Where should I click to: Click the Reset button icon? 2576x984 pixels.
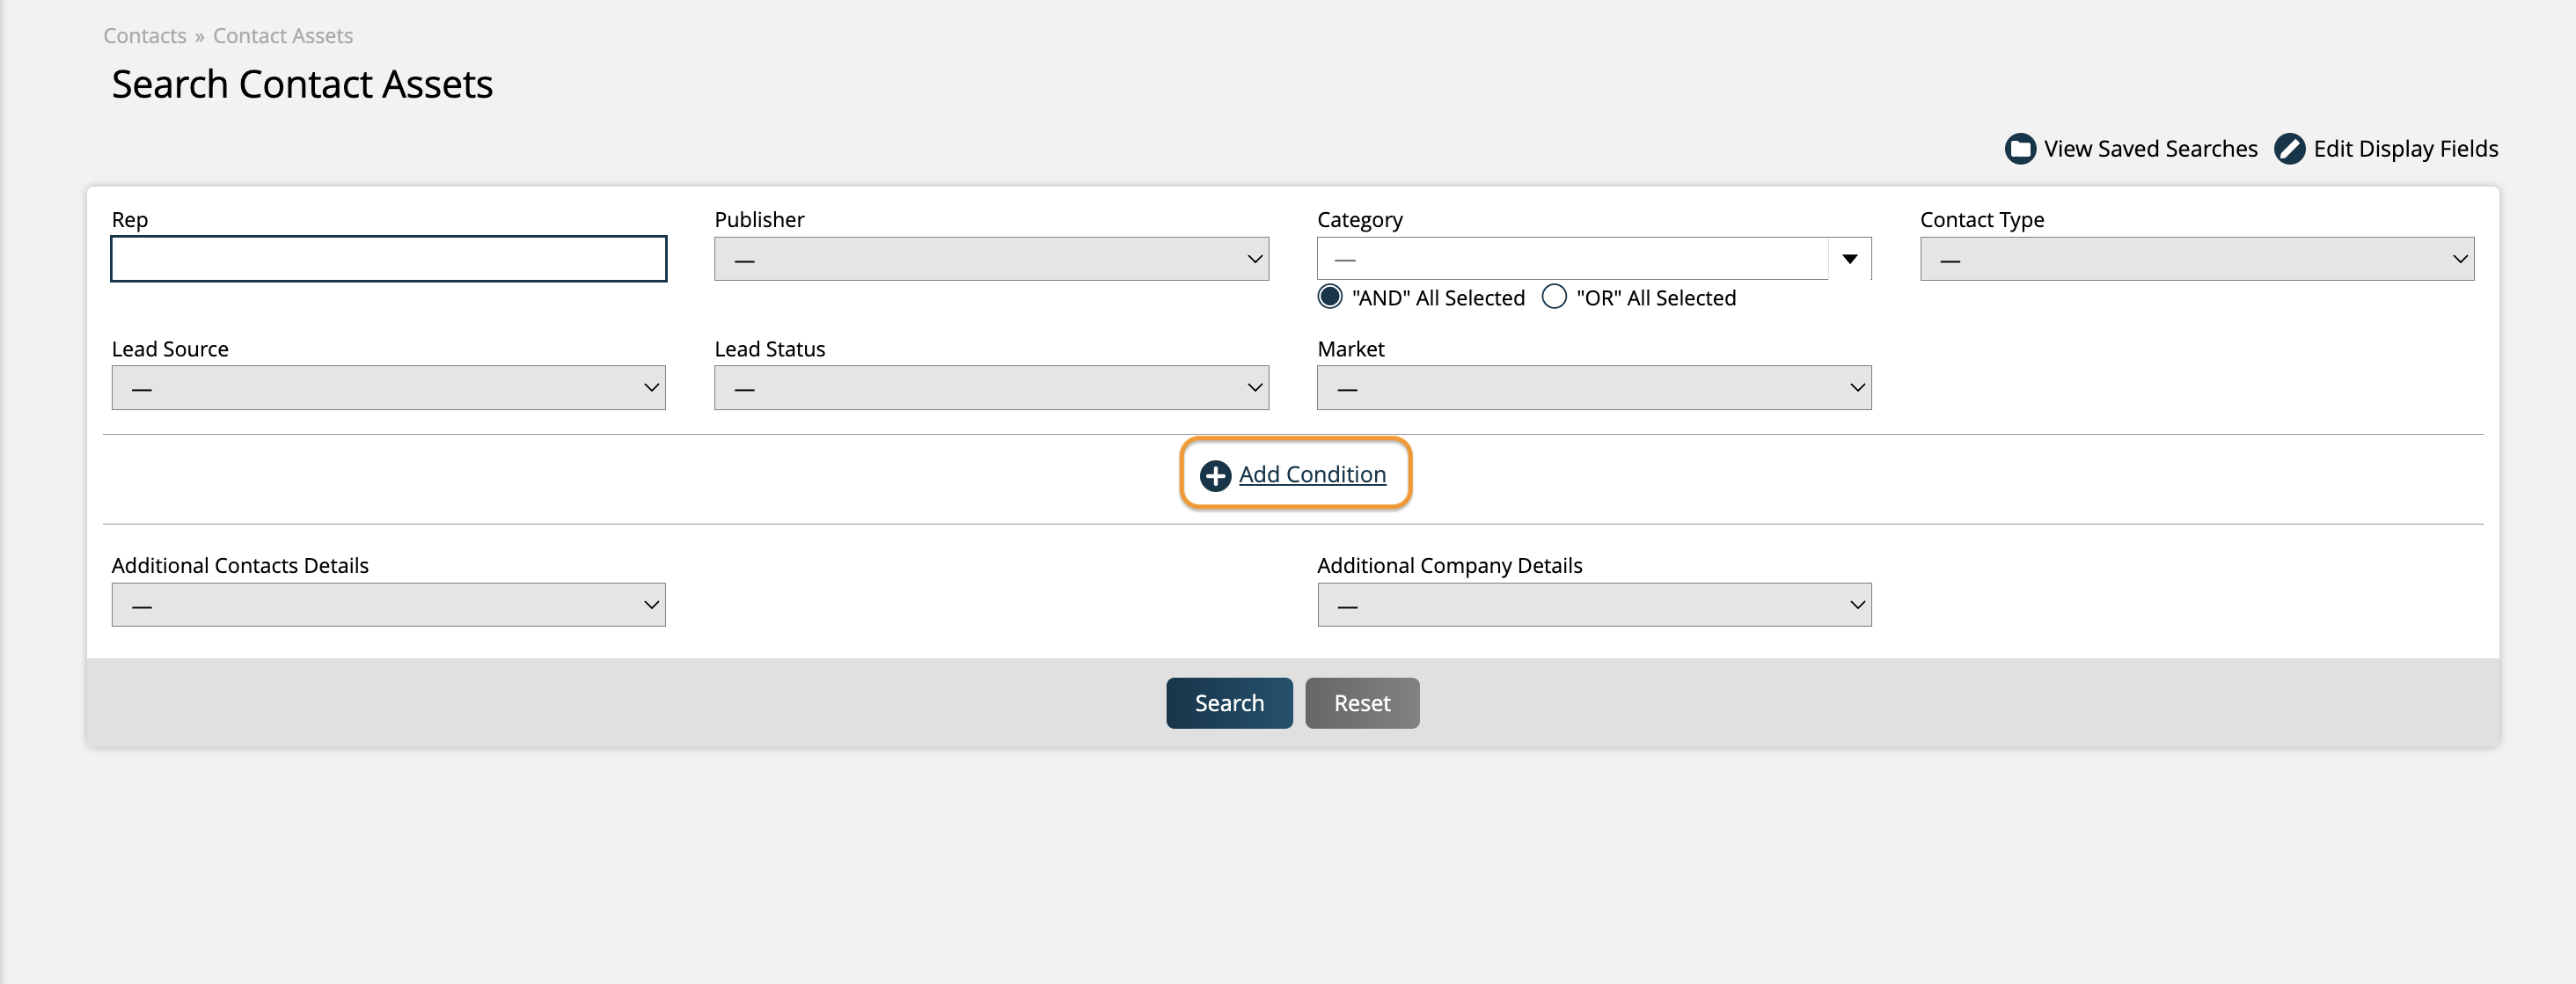1360,703
